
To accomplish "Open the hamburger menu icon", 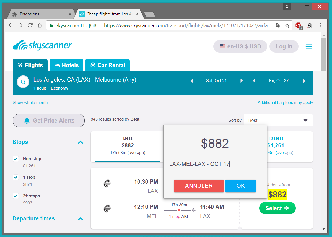I will coord(308,46).
